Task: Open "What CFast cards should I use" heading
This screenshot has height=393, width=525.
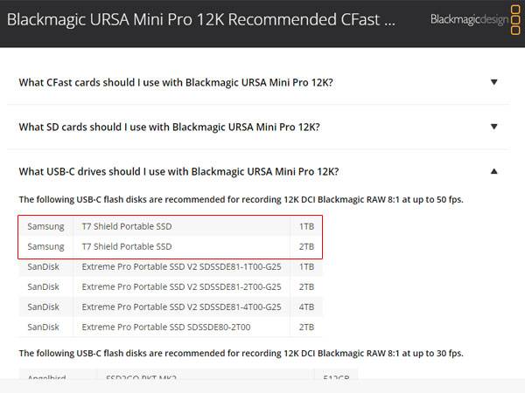Action: (x=176, y=82)
